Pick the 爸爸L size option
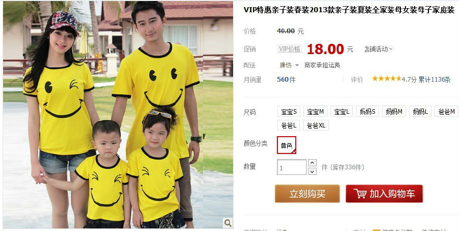This screenshot has width=459, height=231. pyautogui.click(x=289, y=125)
